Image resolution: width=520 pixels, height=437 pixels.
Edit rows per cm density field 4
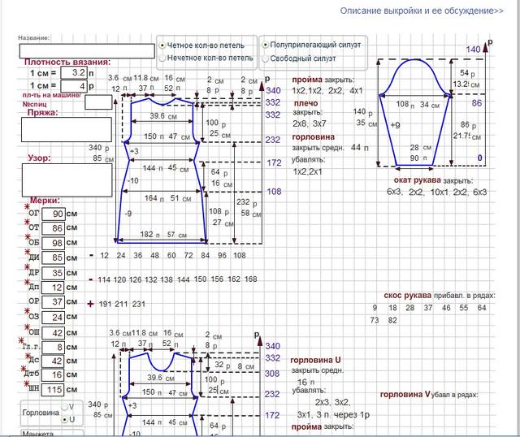pos(74,86)
